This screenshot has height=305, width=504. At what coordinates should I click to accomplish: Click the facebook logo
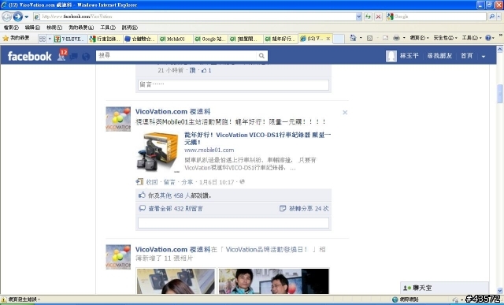pyautogui.click(x=29, y=56)
